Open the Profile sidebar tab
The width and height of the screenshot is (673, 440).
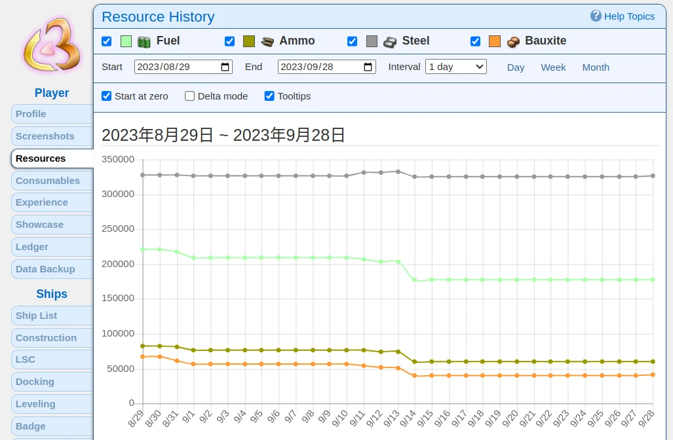(x=52, y=114)
